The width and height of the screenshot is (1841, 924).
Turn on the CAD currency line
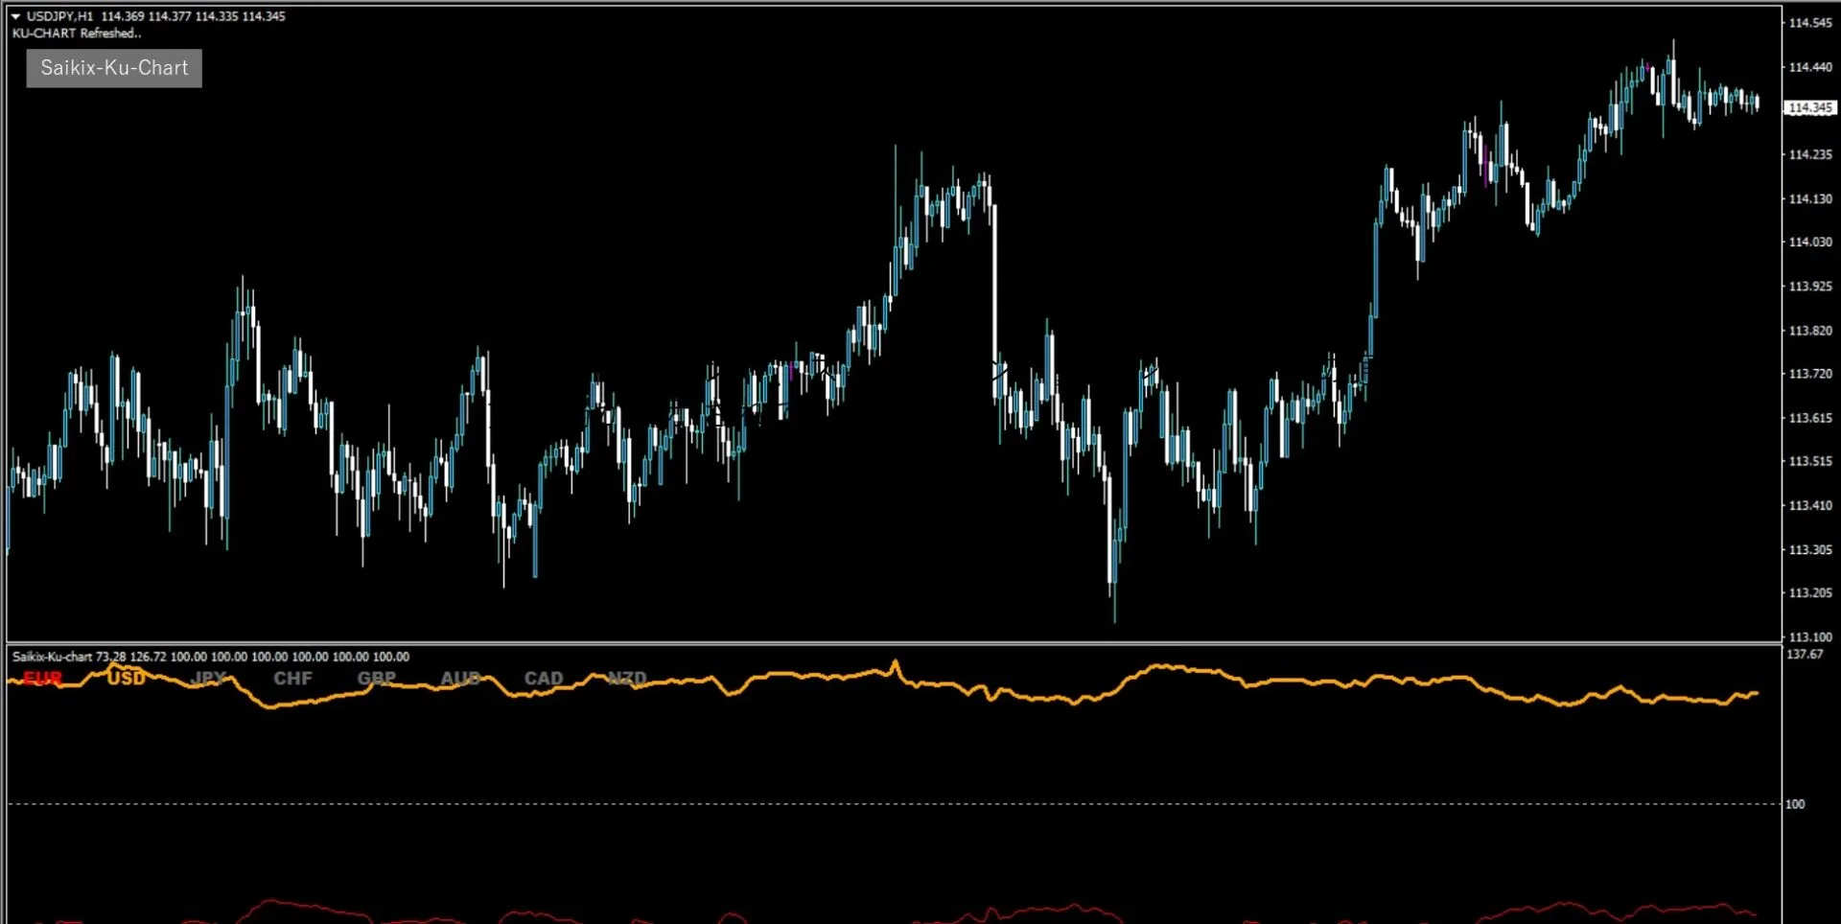click(x=543, y=679)
